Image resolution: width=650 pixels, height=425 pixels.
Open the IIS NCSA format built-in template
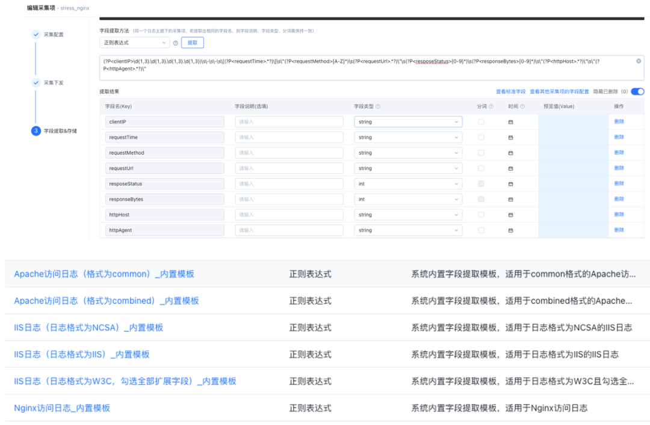coord(88,328)
